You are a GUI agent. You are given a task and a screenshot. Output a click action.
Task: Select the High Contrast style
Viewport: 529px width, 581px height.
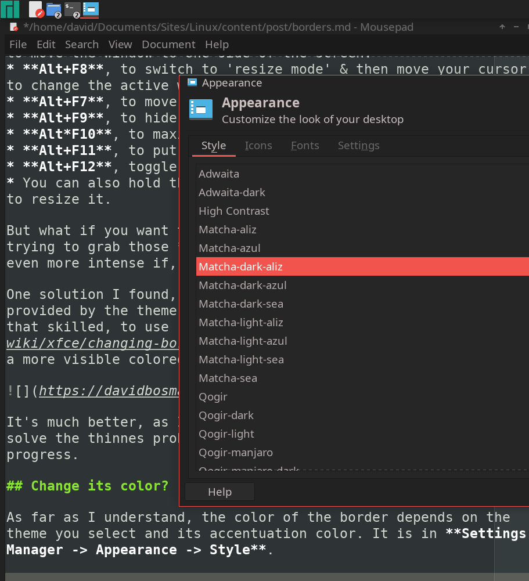coord(233,211)
